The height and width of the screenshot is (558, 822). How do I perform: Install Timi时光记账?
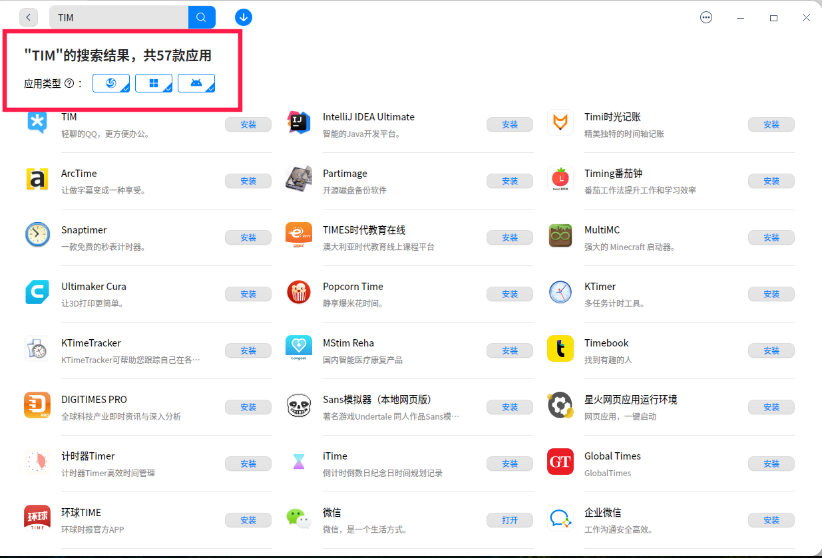(x=771, y=124)
